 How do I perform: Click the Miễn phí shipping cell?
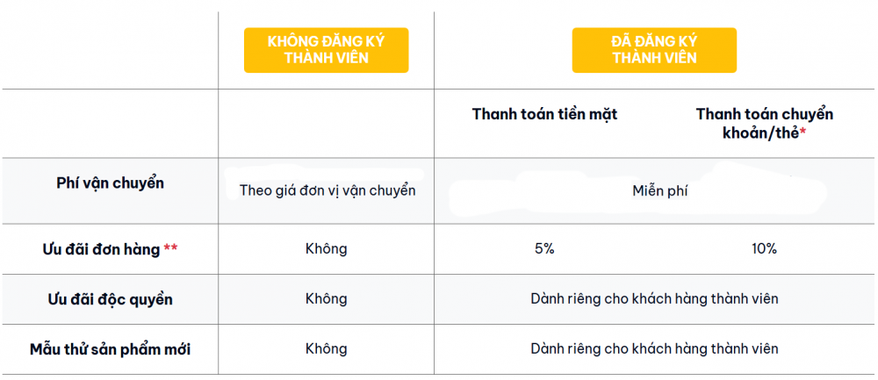point(659,190)
